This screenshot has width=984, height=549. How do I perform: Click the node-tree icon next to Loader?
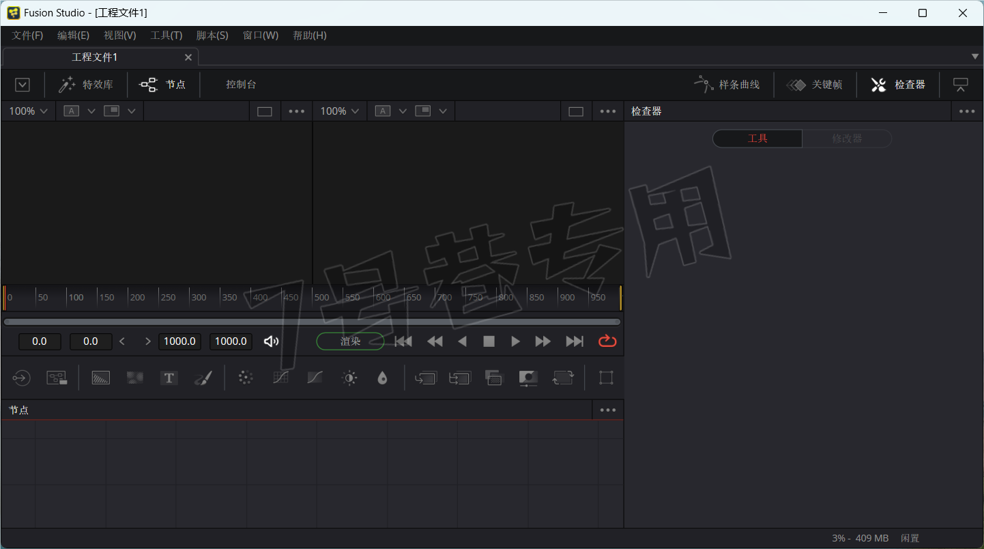point(57,378)
